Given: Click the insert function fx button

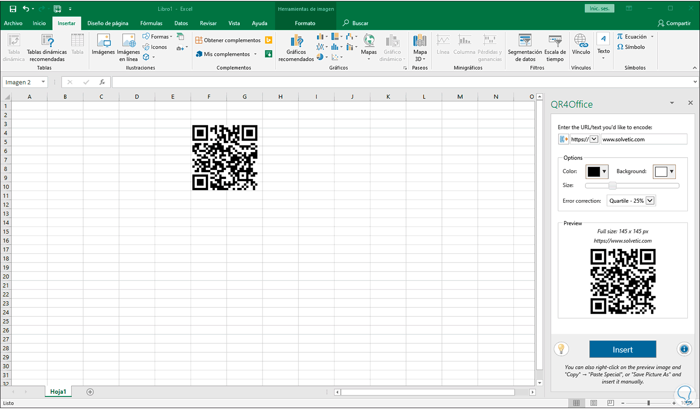Looking at the screenshot, I should pos(102,82).
